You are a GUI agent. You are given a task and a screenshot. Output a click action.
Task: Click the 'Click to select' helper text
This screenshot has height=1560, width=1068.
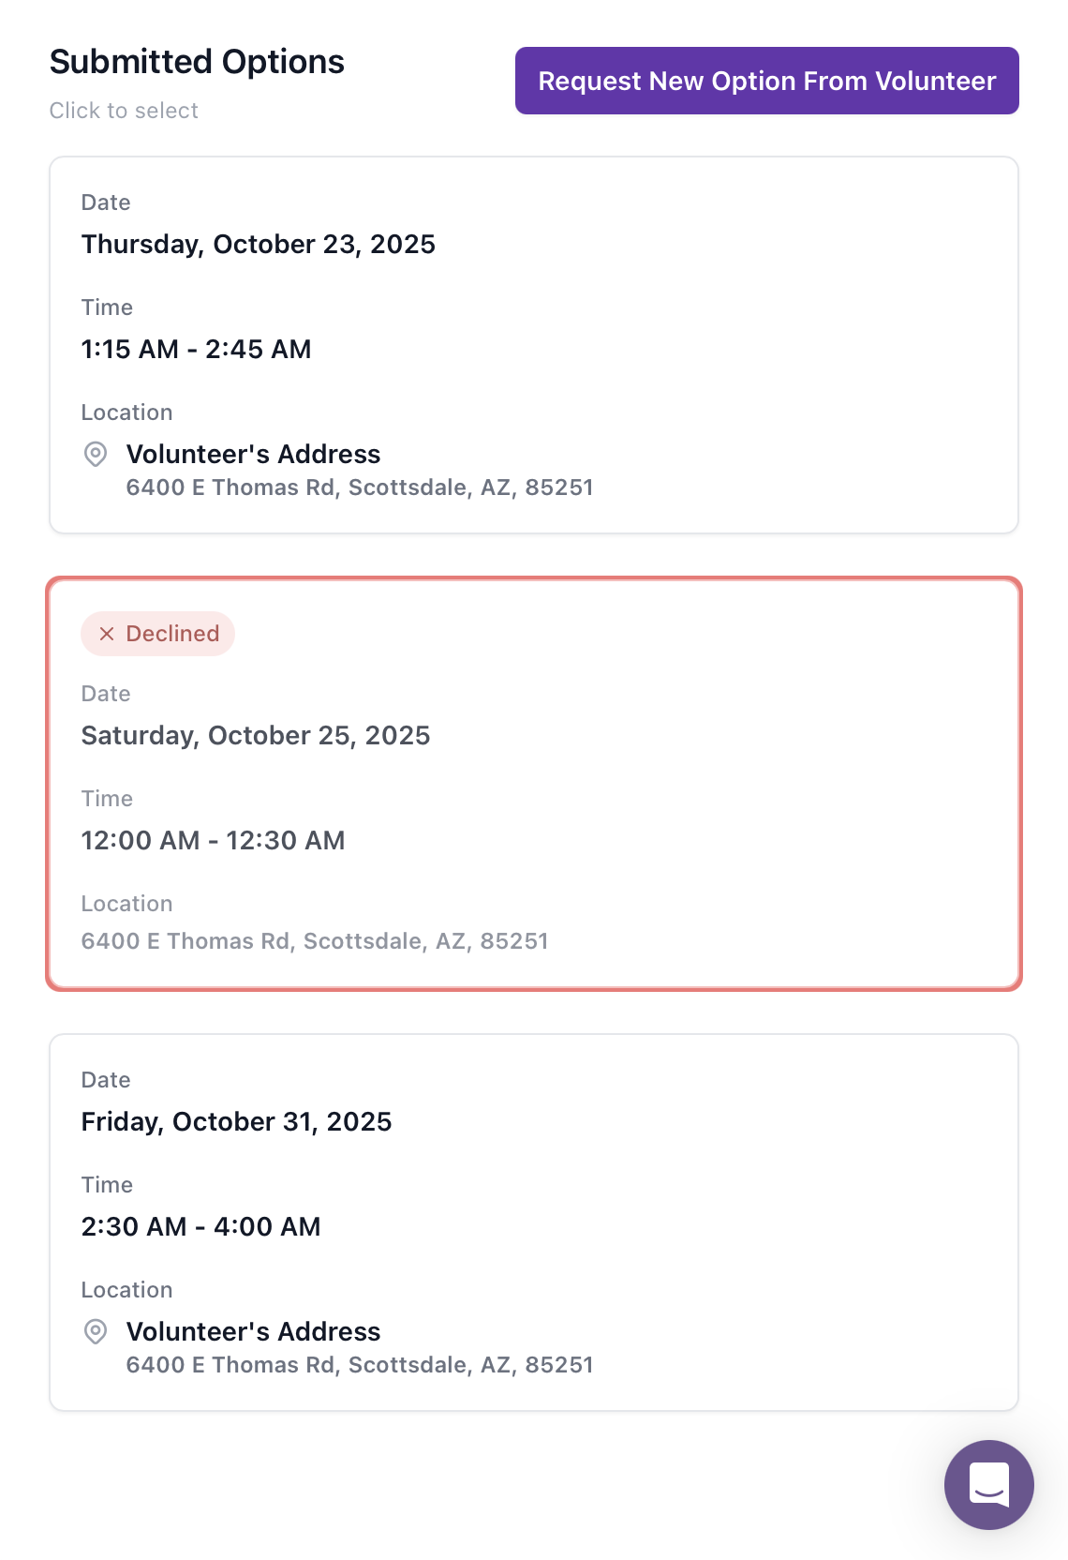point(123,110)
